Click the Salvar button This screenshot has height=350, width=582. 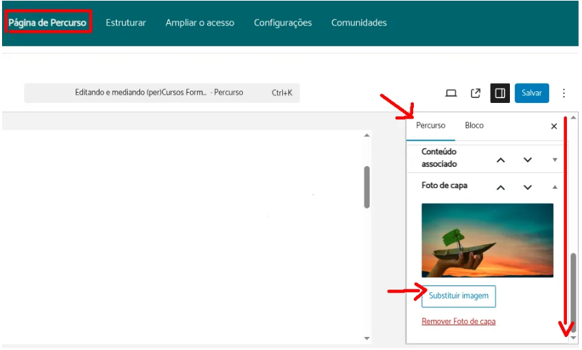[531, 93]
